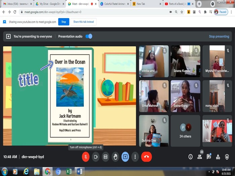Click the zoom magnifier icon in address bar
Viewport: 235px width, 176px height.
click(176, 12)
